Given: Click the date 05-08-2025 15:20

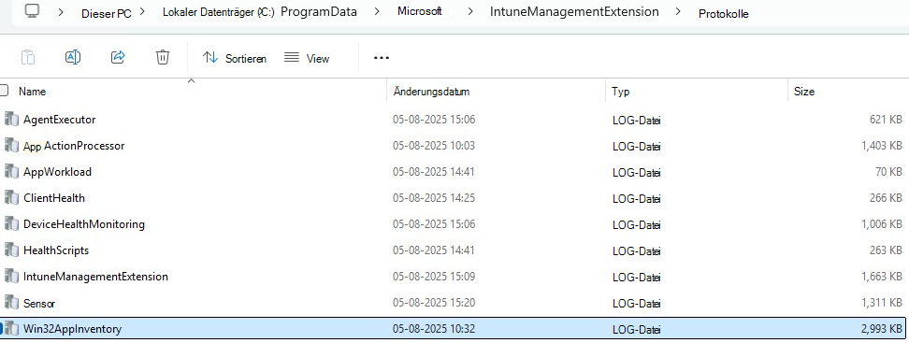Looking at the screenshot, I should (x=434, y=303).
